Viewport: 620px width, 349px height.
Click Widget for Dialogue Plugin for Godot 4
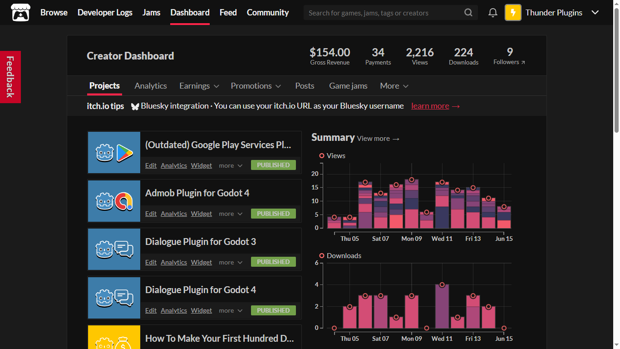202,311
